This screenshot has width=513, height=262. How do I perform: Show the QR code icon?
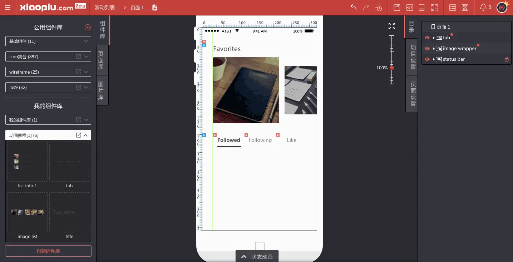click(434, 8)
